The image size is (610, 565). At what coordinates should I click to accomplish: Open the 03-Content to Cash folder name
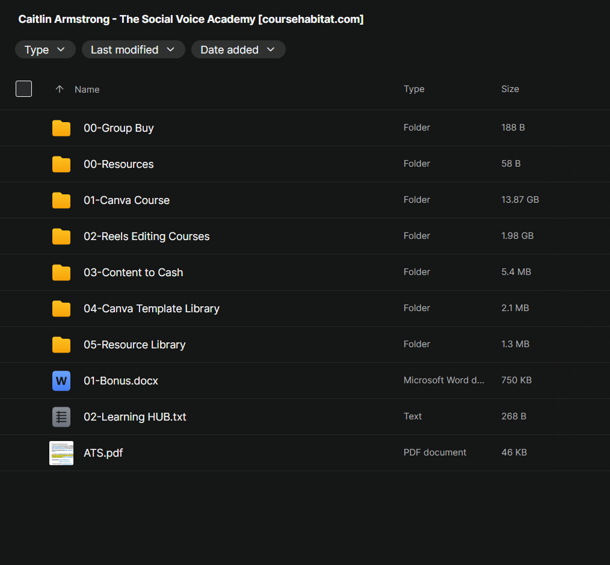(x=133, y=273)
